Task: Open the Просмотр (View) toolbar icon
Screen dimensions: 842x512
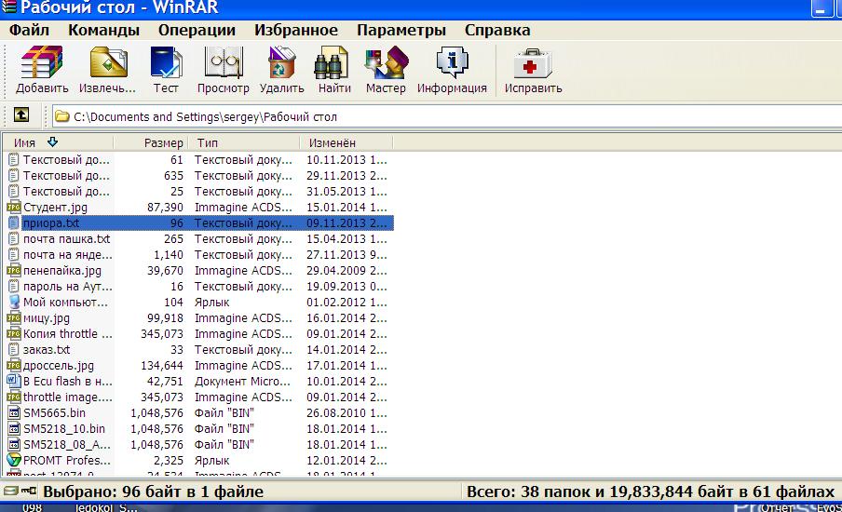Action: (x=224, y=62)
